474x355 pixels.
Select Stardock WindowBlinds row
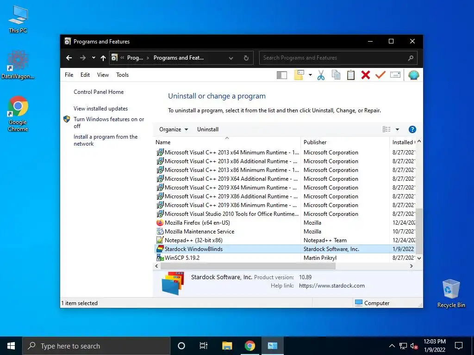[x=285, y=249]
